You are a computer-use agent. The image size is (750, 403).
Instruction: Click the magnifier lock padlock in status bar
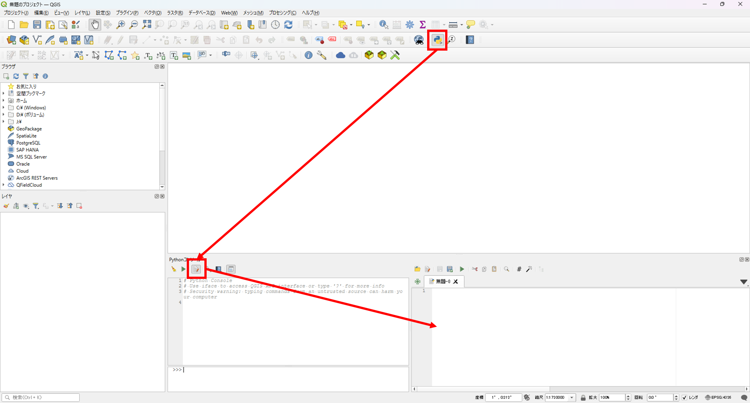click(583, 397)
